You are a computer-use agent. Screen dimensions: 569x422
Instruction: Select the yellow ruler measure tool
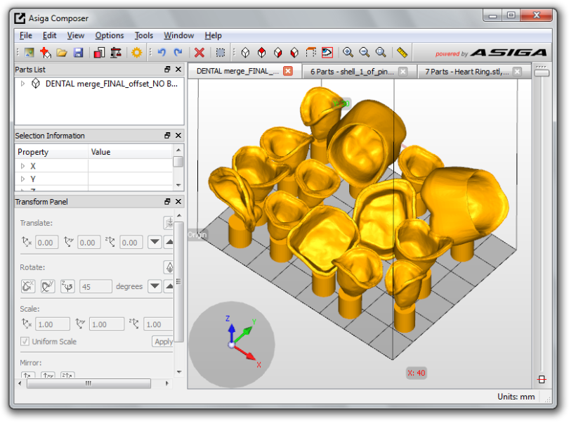pos(402,53)
